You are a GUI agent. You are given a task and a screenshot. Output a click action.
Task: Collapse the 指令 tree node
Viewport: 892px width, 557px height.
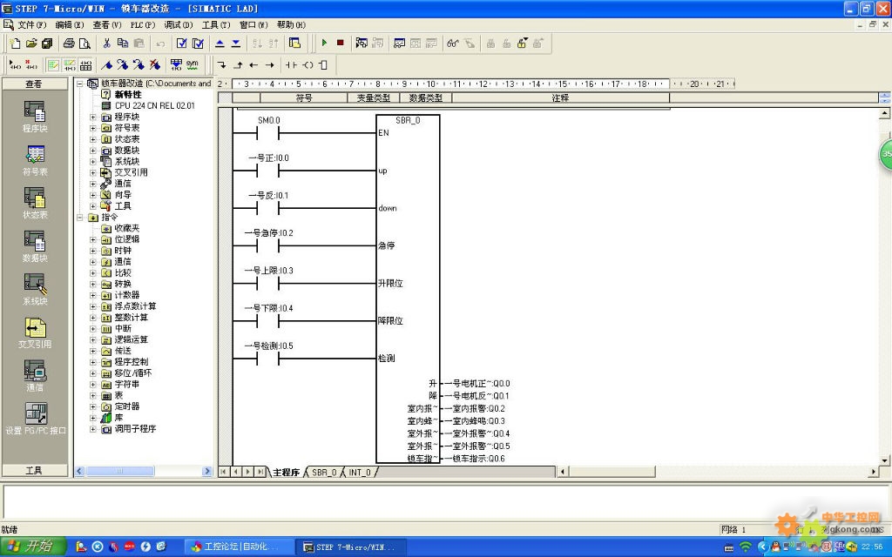pyautogui.click(x=79, y=218)
